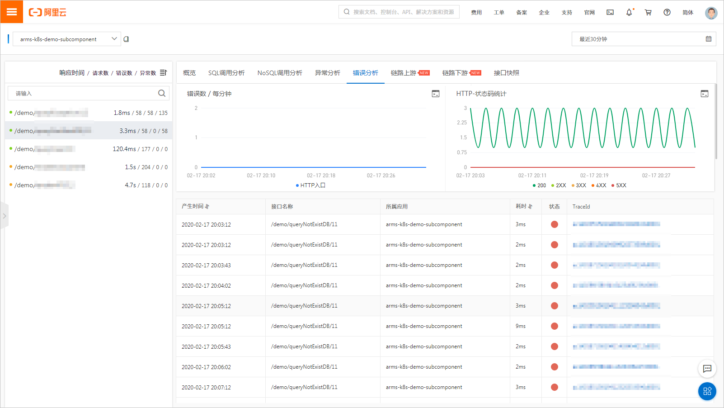The image size is (724, 408).
Task: Click the search magnifier in interface filter
Action: coord(162,93)
